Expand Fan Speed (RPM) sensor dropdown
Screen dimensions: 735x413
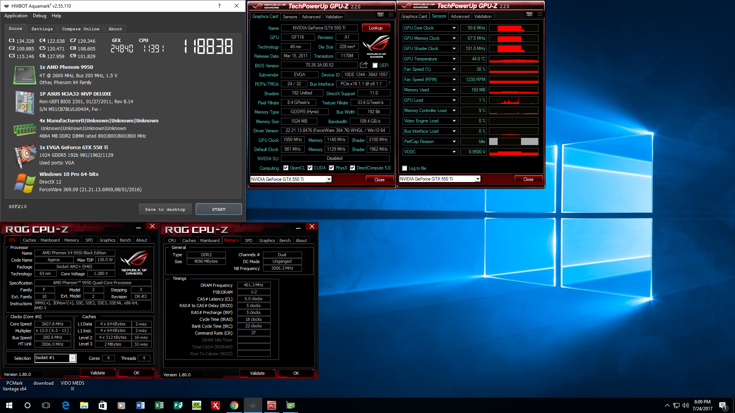coord(454,80)
